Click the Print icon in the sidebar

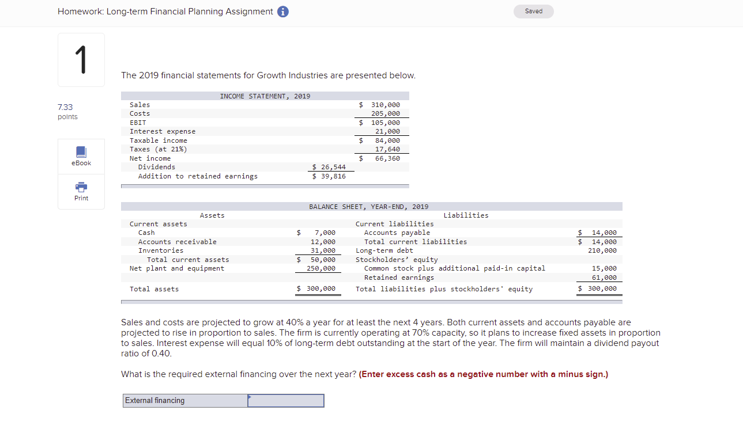pos(81,191)
